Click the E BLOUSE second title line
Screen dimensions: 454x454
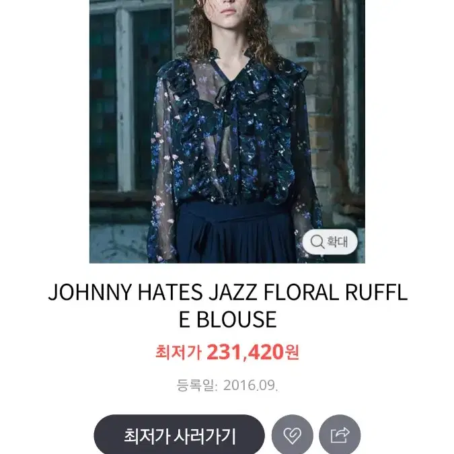point(228,319)
